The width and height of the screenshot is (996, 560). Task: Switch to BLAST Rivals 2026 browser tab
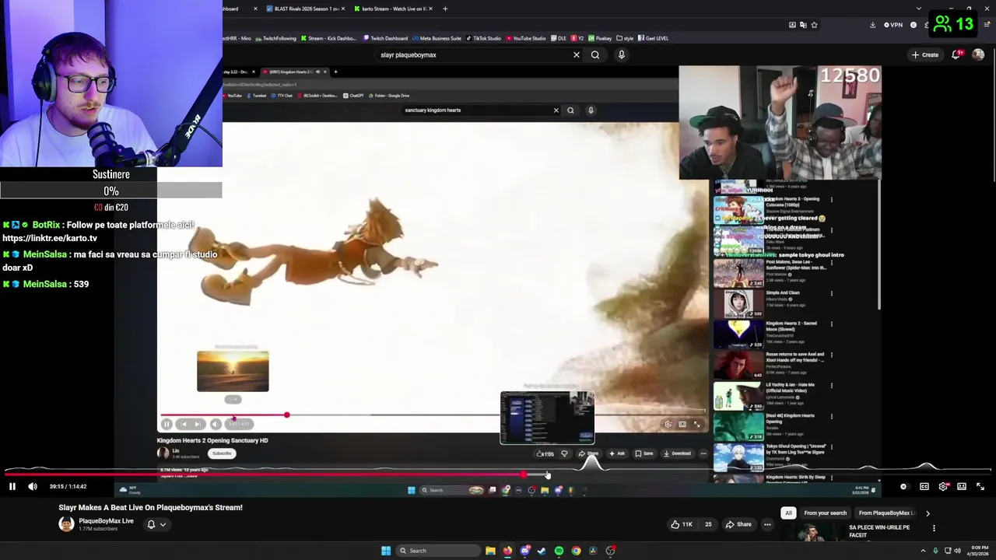[304, 9]
